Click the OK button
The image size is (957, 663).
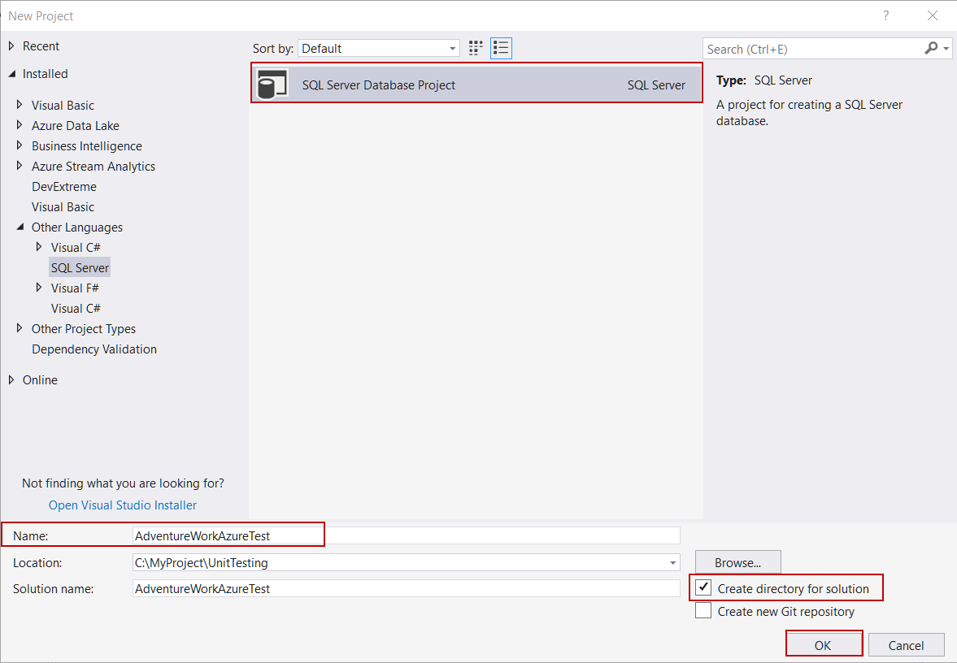pyautogui.click(x=824, y=643)
